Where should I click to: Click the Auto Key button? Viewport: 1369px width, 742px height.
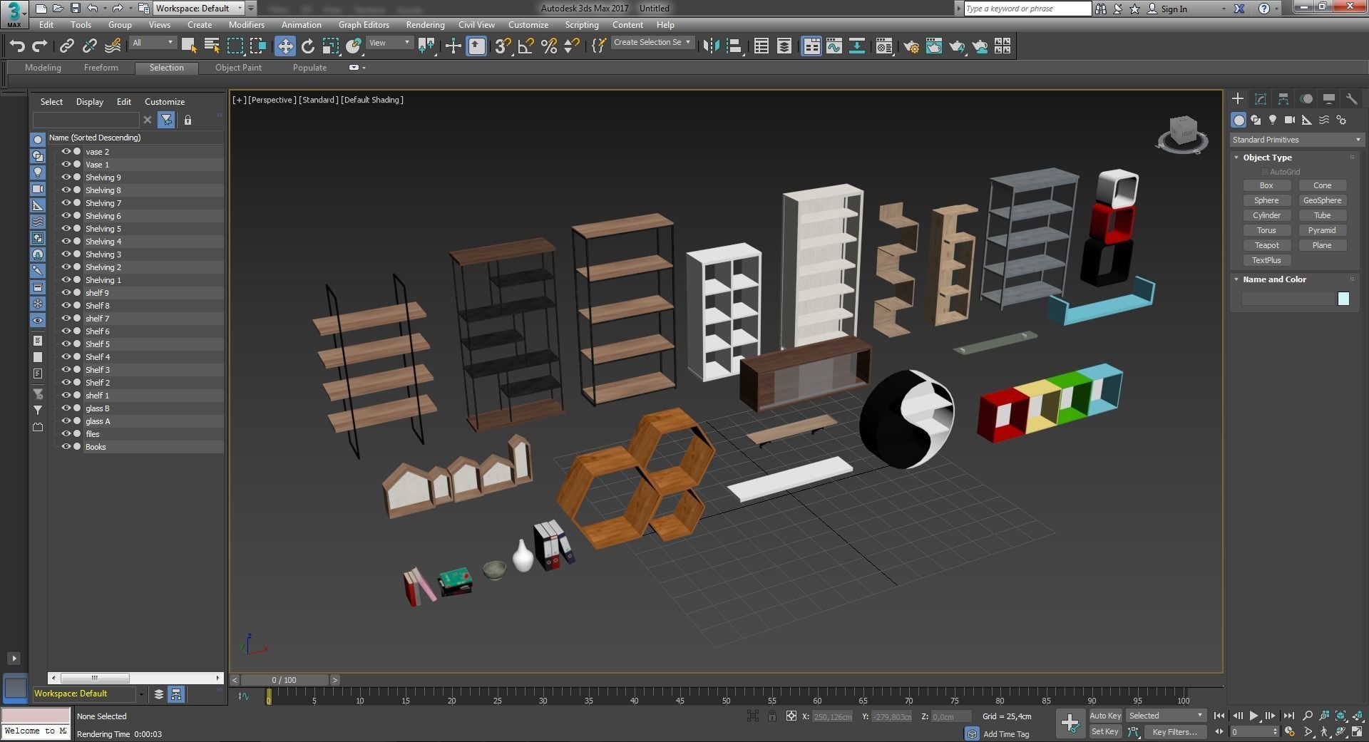click(x=1105, y=716)
